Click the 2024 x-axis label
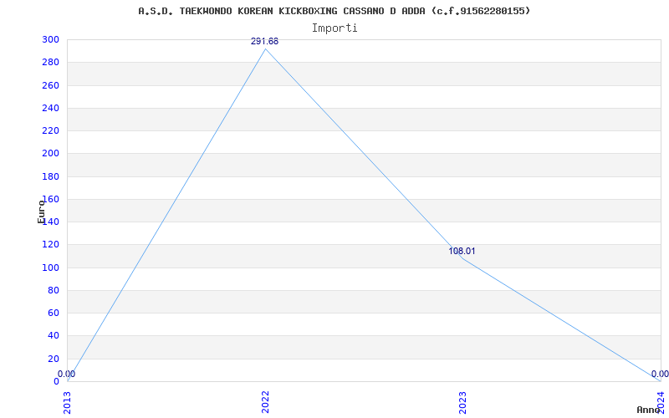Screen dimensions: 669x418 tap(661, 401)
